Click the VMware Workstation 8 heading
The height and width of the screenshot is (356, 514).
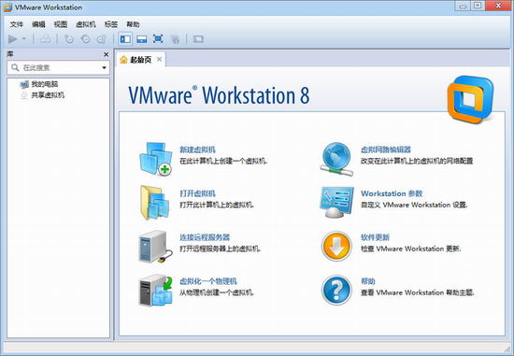point(219,95)
